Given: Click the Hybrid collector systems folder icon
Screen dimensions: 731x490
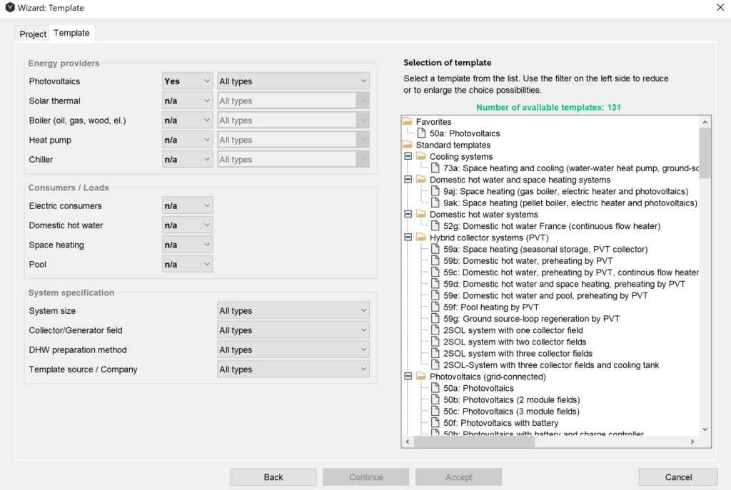Looking at the screenshot, I should pos(421,238).
